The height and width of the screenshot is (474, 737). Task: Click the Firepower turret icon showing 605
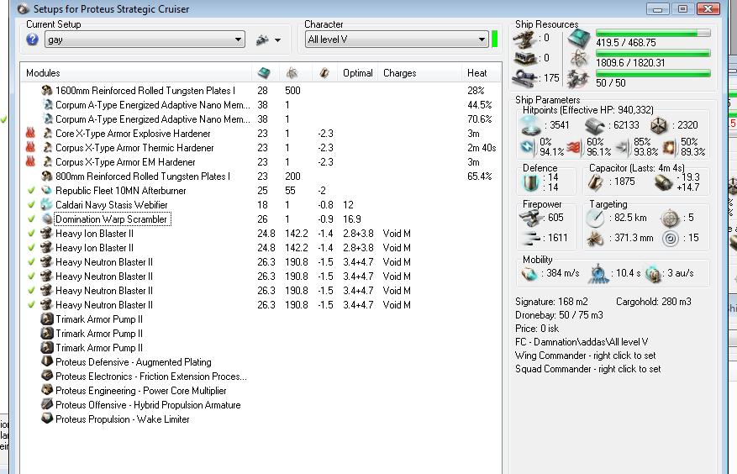[x=530, y=218]
